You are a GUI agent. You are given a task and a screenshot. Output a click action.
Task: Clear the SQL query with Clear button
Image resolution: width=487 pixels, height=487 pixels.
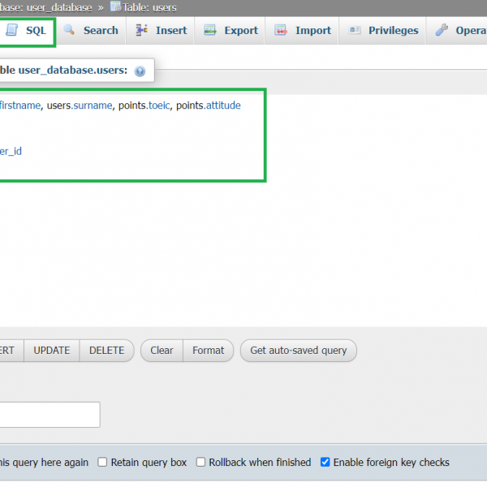pos(162,351)
